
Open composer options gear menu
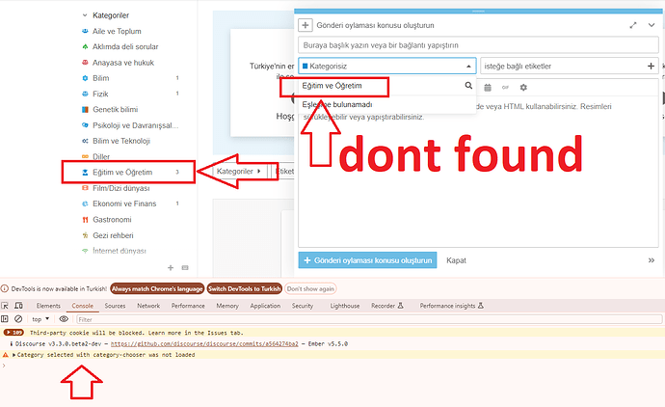[x=523, y=88]
